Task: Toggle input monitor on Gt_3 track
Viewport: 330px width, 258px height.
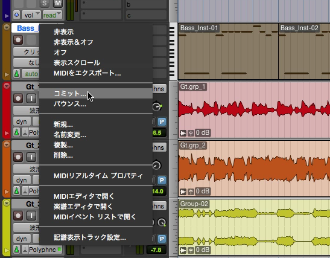Action: [31, 216]
